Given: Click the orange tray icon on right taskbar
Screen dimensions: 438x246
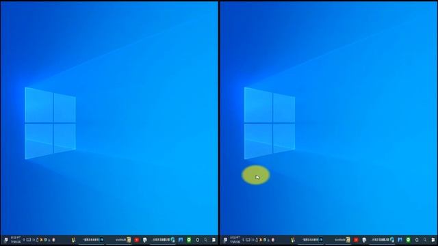Looking at the screenshot, I should pyautogui.click(x=260, y=240).
